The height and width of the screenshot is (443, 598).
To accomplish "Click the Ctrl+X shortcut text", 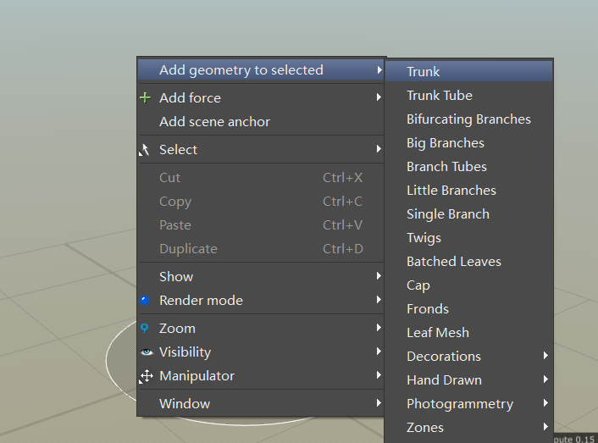I will click(x=342, y=178).
